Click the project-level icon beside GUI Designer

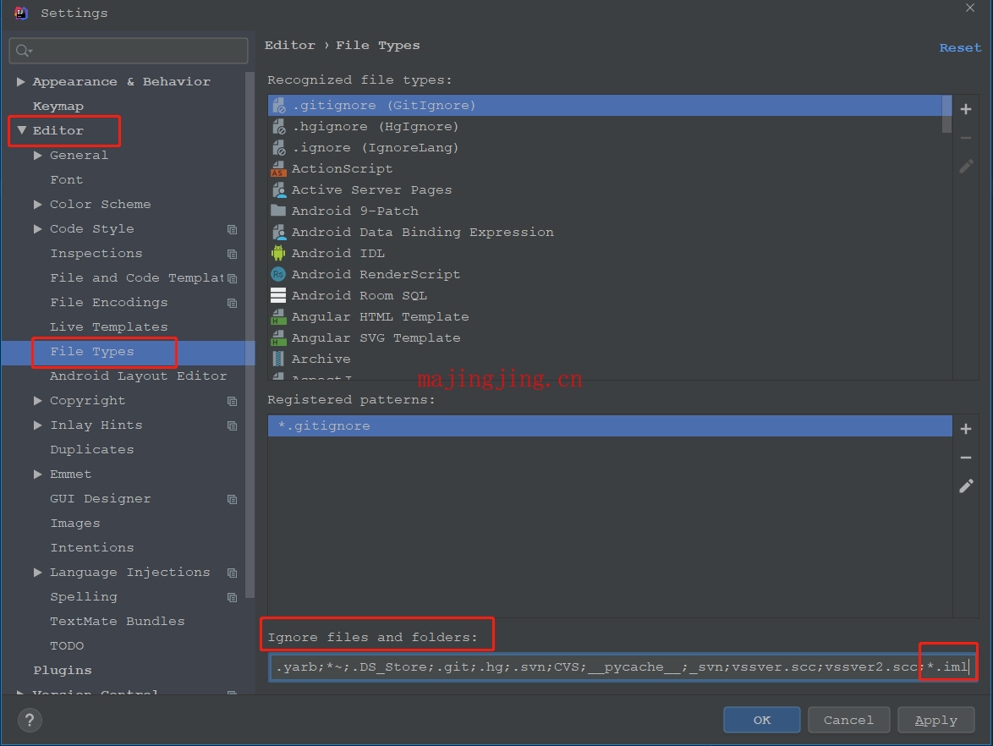coord(233,500)
